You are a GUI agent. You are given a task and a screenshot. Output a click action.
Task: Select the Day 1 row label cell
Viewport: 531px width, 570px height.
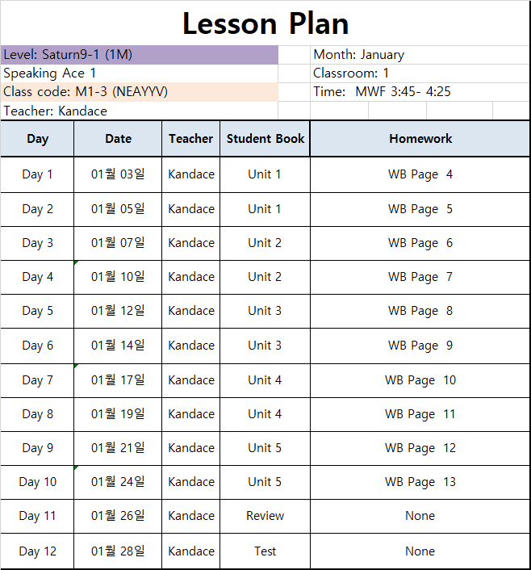pyautogui.click(x=37, y=174)
